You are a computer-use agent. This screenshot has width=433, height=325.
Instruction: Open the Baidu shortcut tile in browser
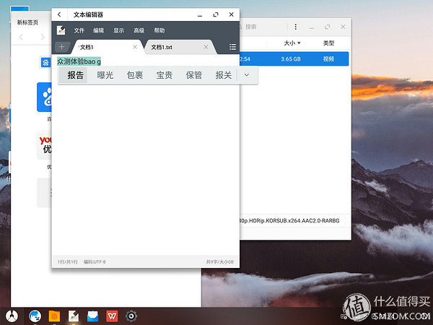click(44, 97)
